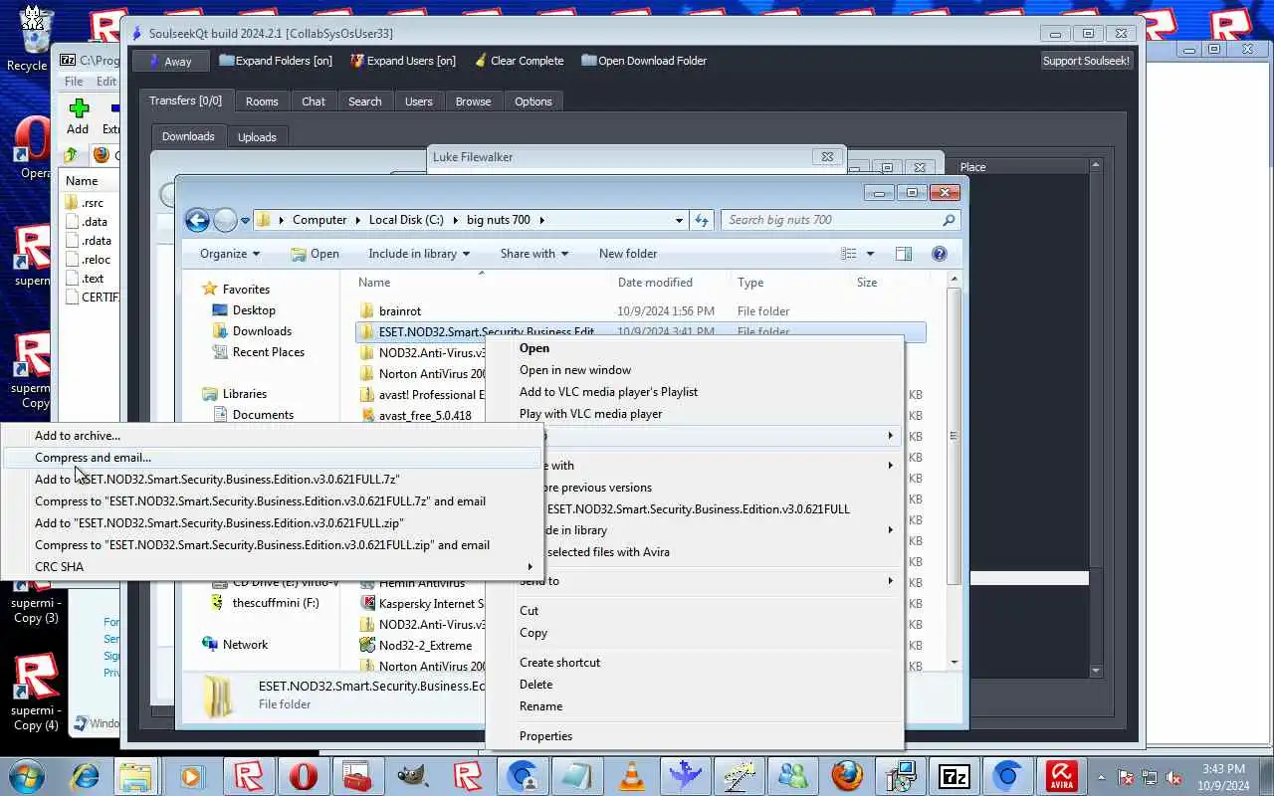Open the Include in library dropdown
Image resolution: width=1274 pixels, height=796 pixels.
pos(418,254)
